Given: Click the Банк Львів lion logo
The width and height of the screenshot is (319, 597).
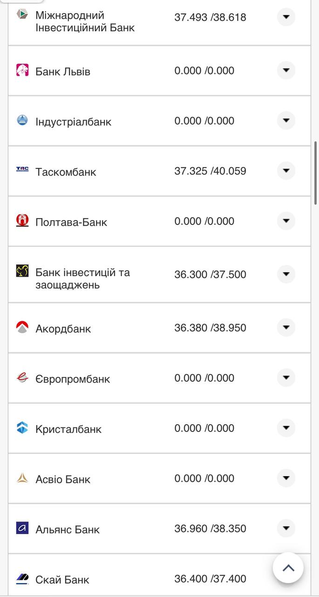Looking at the screenshot, I should pyautogui.click(x=22, y=70).
